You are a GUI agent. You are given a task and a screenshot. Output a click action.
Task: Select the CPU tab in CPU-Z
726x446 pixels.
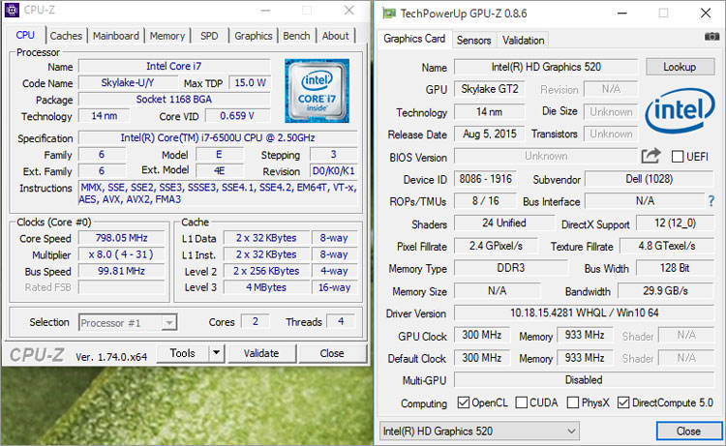(25, 35)
